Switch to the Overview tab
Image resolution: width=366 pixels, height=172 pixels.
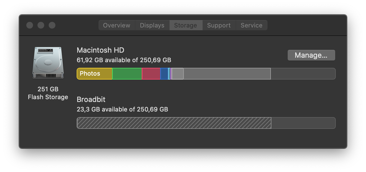pos(117,25)
